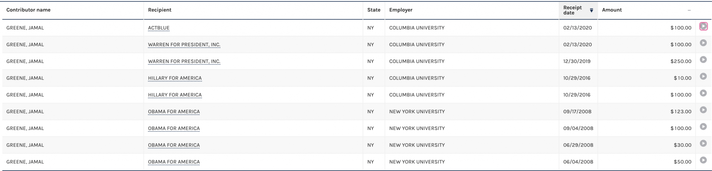Click arrow icon for the $30.00 Obama contribution
The width and height of the screenshot is (712, 171).
click(x=703, y=143)
